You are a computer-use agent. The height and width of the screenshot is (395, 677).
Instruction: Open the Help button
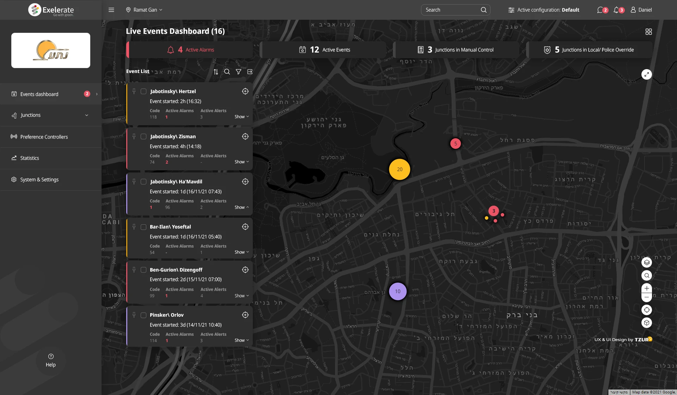point(51,360)
